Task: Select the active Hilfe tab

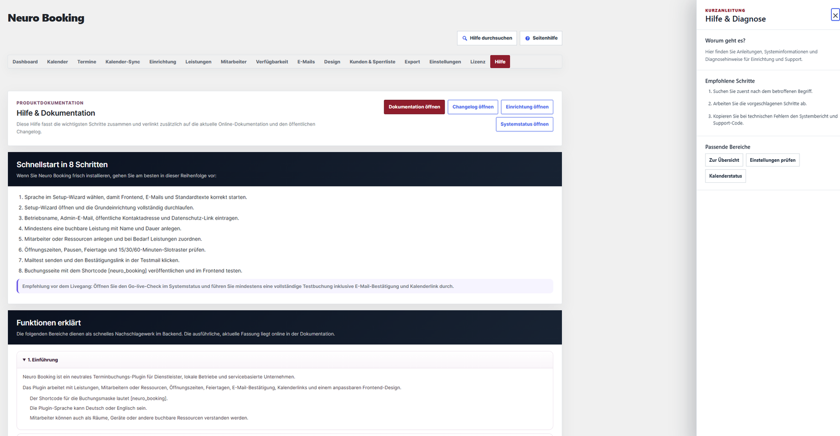Action: (500, 62)
